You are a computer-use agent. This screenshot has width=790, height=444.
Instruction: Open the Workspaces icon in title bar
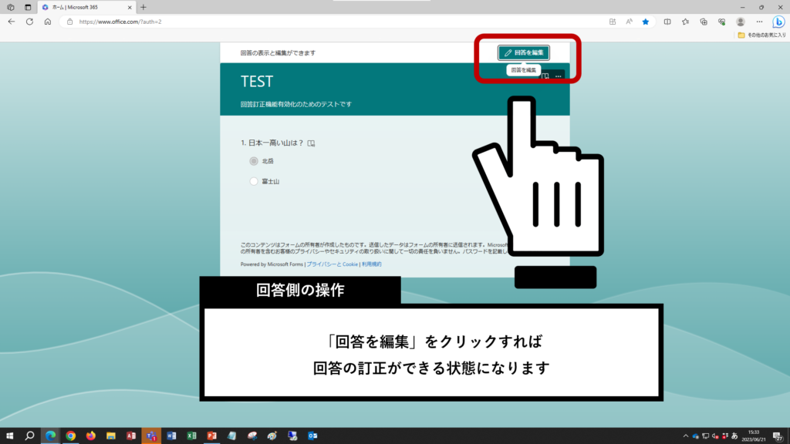point(11,7)
